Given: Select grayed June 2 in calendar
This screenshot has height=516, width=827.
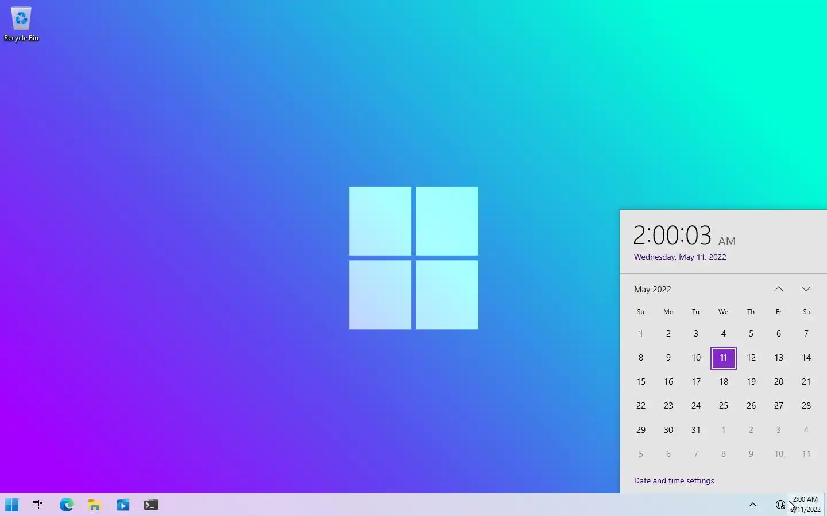Looking at the screenshot, I should click(751, 430).
